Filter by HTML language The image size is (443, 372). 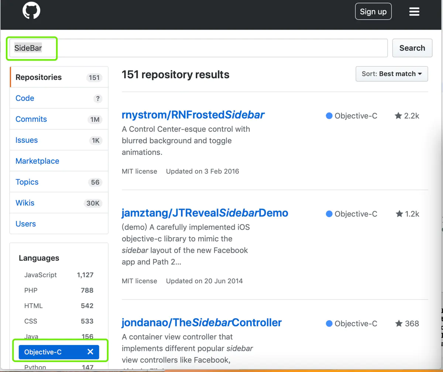point(59,306)
